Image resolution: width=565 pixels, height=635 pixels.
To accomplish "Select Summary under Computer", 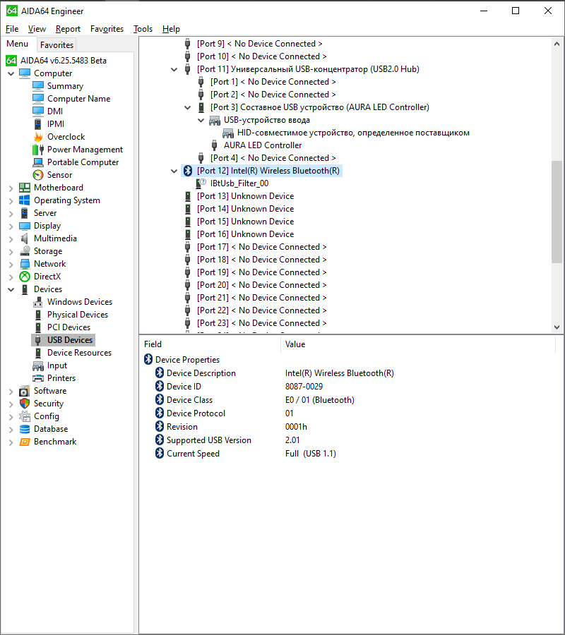I will point(65,86).
